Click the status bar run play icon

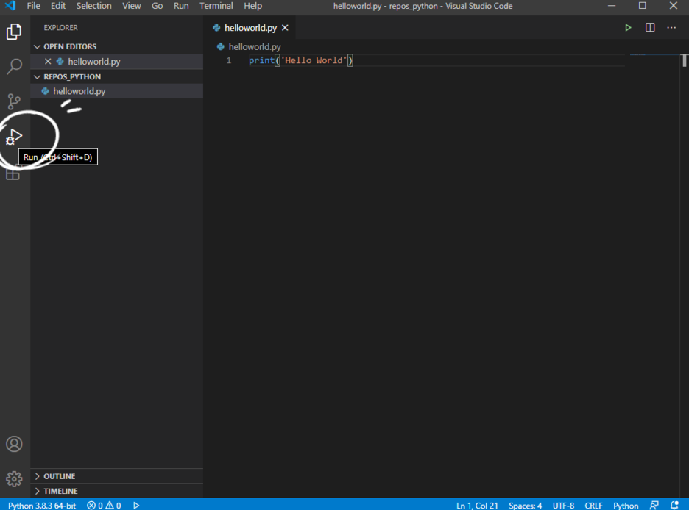click(136, 505)
